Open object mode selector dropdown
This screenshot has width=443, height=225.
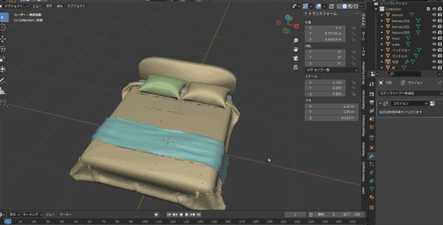click(14, 6)
